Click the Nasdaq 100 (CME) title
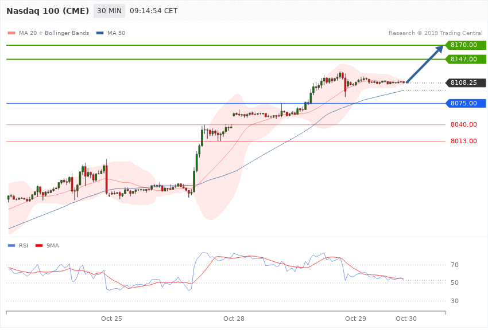 coord(48,11)
